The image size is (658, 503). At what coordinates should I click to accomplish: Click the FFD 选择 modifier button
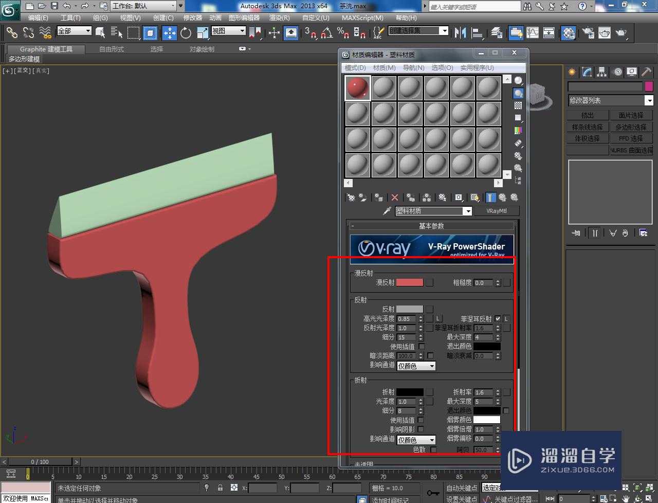click(631, 138)
